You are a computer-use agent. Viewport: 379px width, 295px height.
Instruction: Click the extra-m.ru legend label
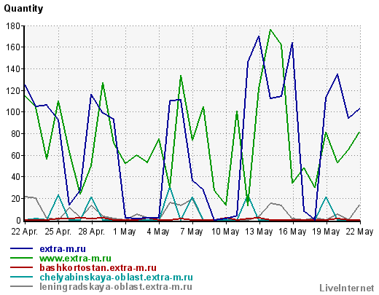pos(63,249)
